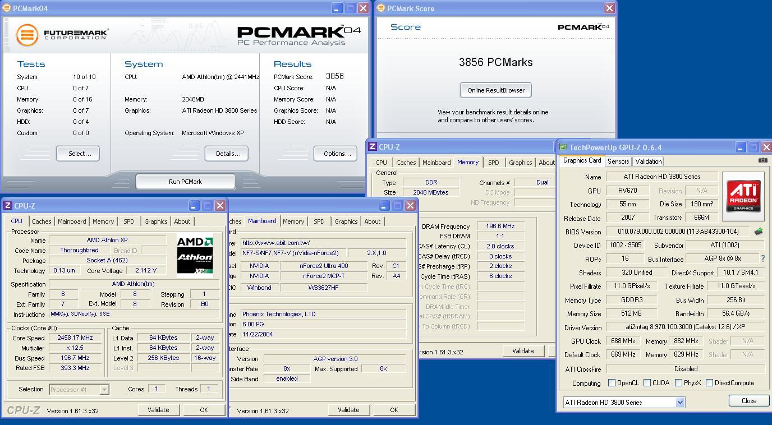The height and width of the screenshot is (425, 772).
Task: Click the CPU-Z title icon in the Memory window
Action: click(x=372, y=147)
